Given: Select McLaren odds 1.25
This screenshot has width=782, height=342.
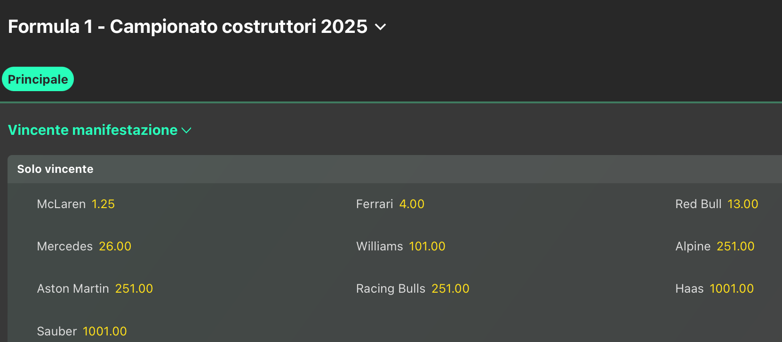Looking at the screenshot, I should pyautogui.click(x=103, y=204).
